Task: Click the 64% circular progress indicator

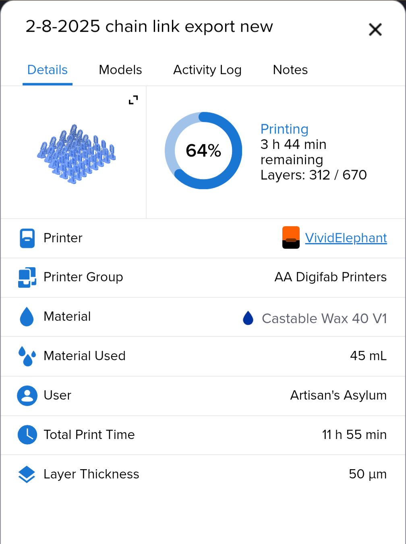Action: [203, 150]
